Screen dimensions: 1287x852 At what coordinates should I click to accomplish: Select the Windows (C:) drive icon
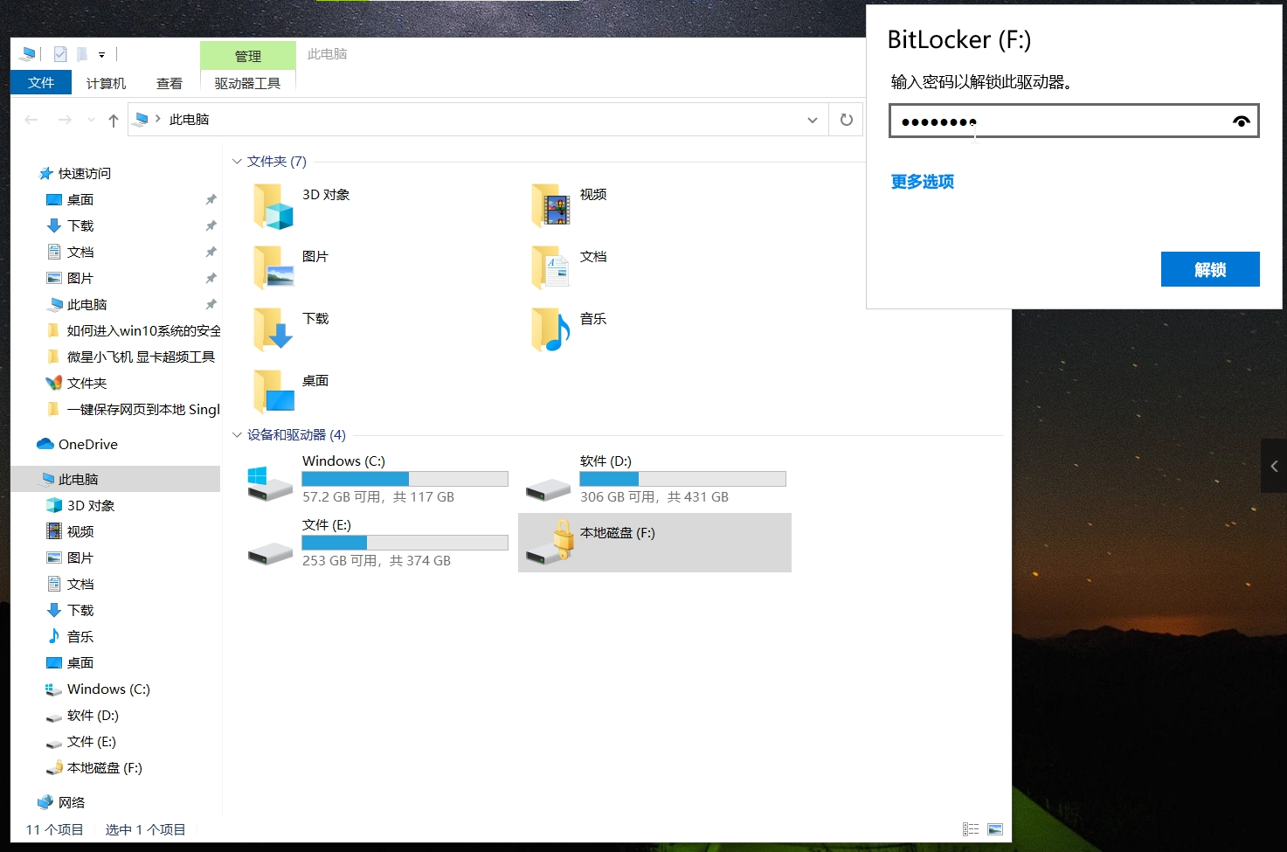tap(270, 483)
